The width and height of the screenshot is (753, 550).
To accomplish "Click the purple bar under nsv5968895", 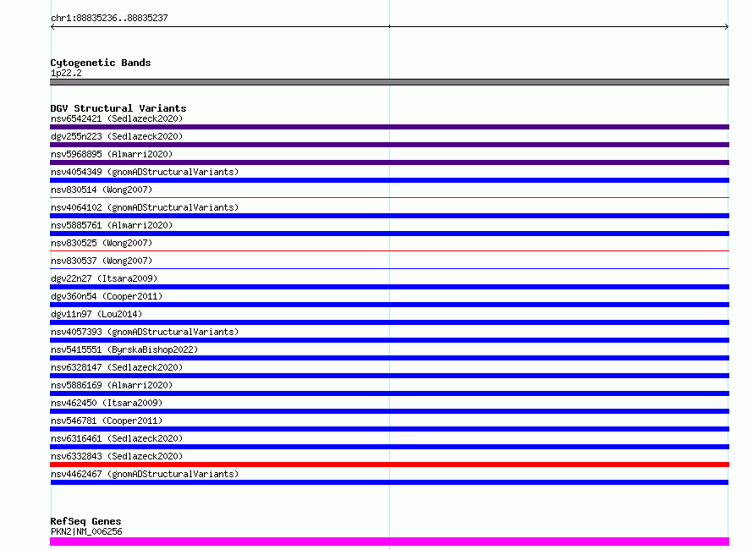I will click(389, 162).
